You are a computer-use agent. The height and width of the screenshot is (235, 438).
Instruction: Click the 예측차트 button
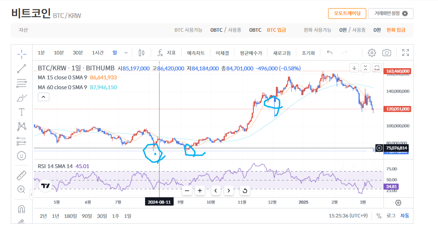pos(195,53)
